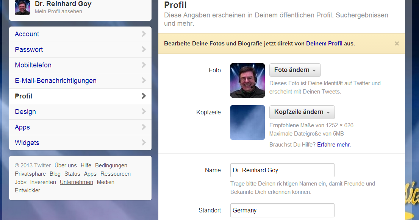Viewport: 419px width, 220px height.
Task: Open the Foto ändern dropdown
Action: 295,70
